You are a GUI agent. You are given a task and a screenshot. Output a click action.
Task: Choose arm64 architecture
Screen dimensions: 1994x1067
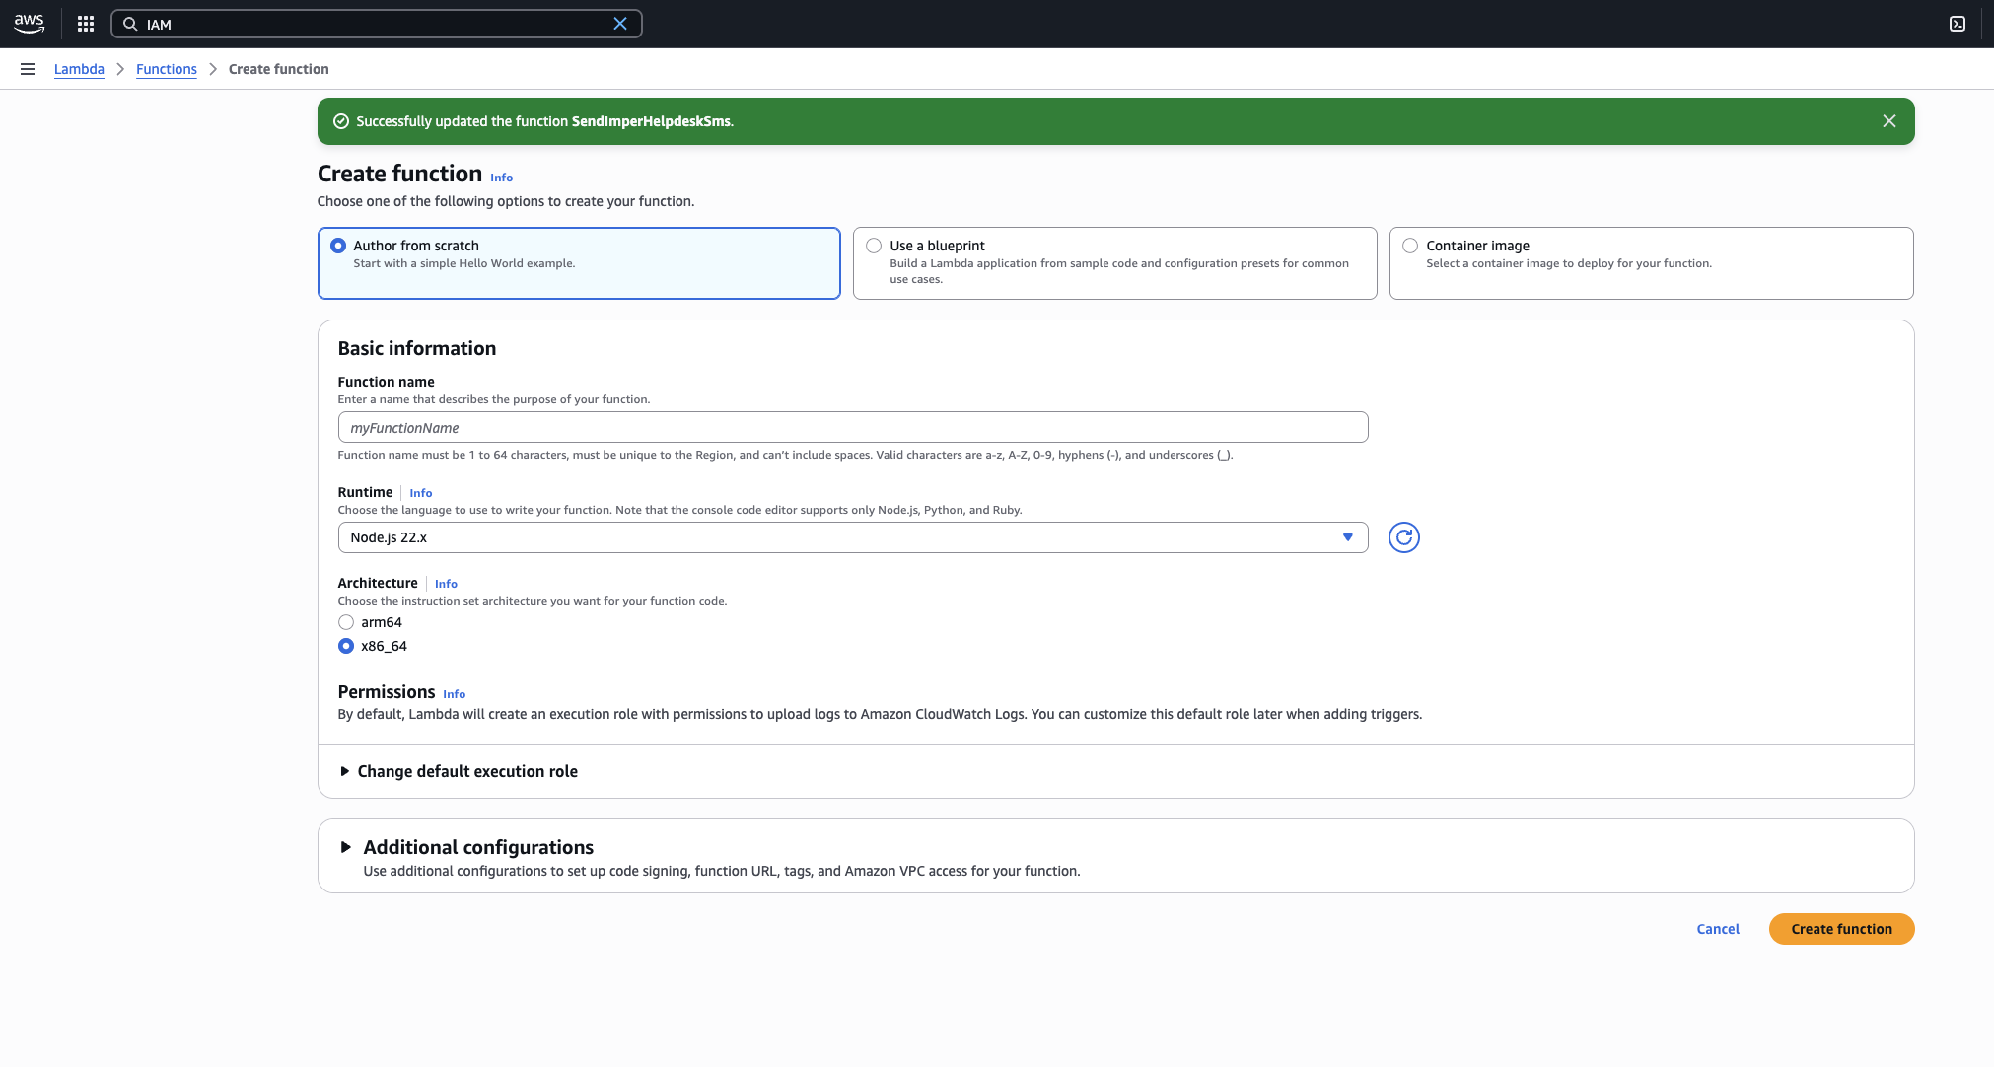tap(346, 622)
